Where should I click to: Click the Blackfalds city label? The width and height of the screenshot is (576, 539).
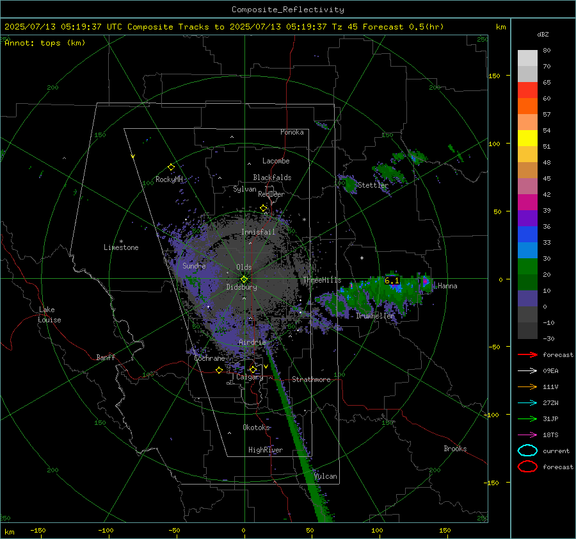click(272, 178)
